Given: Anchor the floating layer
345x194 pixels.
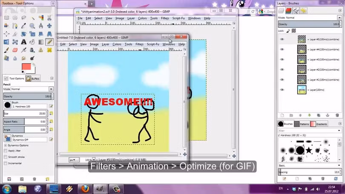Looking at the screenshot, I should click(x=328, y=115).
